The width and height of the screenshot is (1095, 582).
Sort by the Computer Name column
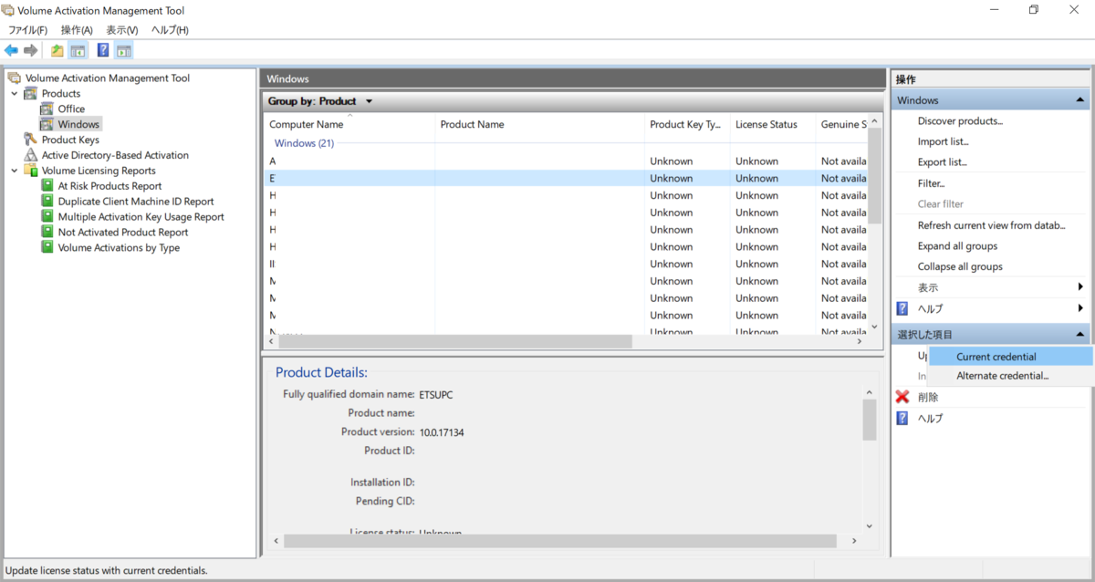(349, 125)
